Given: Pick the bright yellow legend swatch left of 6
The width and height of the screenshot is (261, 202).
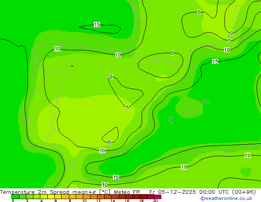Looking at the screenshot, I should pos(51,197).
